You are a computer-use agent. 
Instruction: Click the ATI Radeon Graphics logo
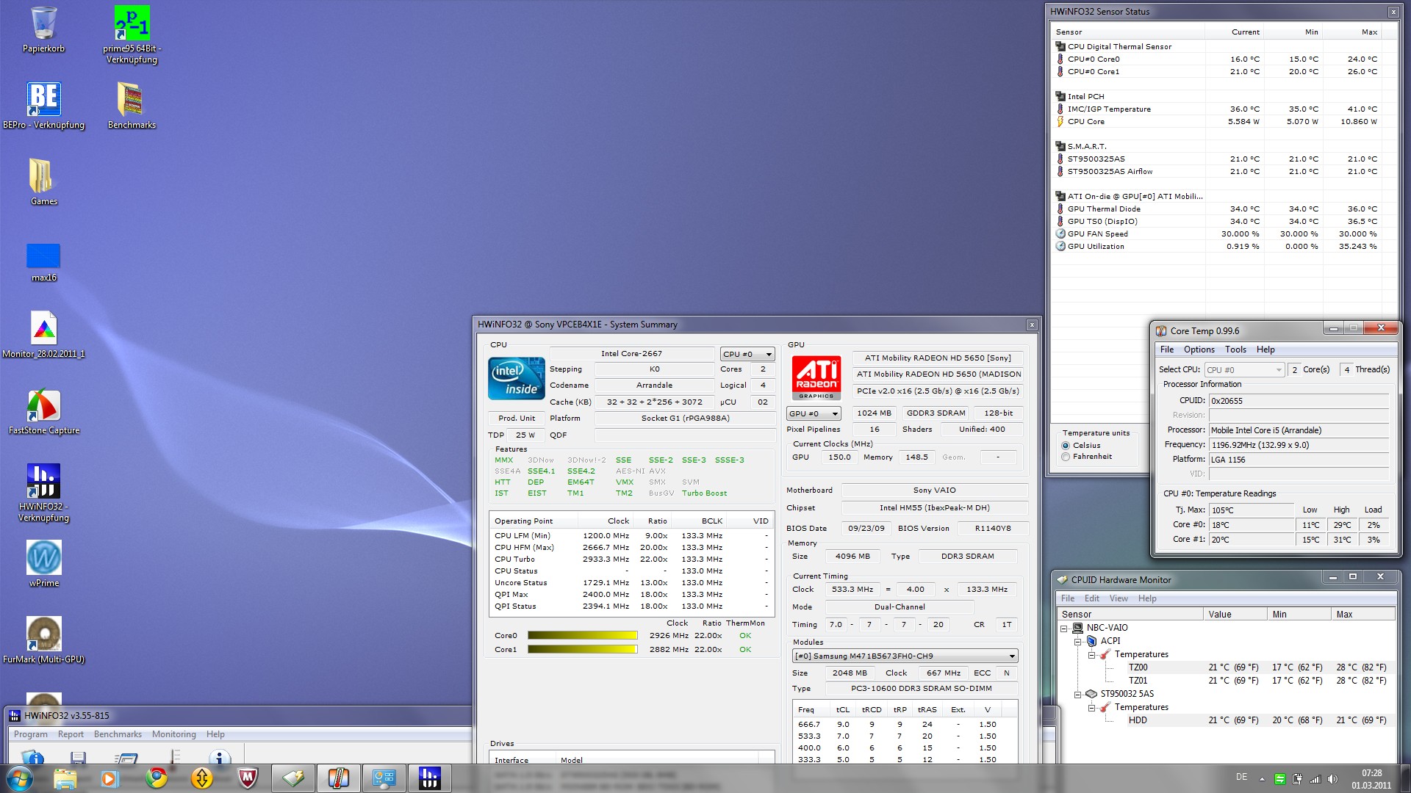816,378
